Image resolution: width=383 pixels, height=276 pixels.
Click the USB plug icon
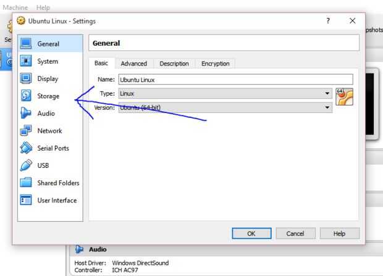pyautogui.click(x=26, y=165)
